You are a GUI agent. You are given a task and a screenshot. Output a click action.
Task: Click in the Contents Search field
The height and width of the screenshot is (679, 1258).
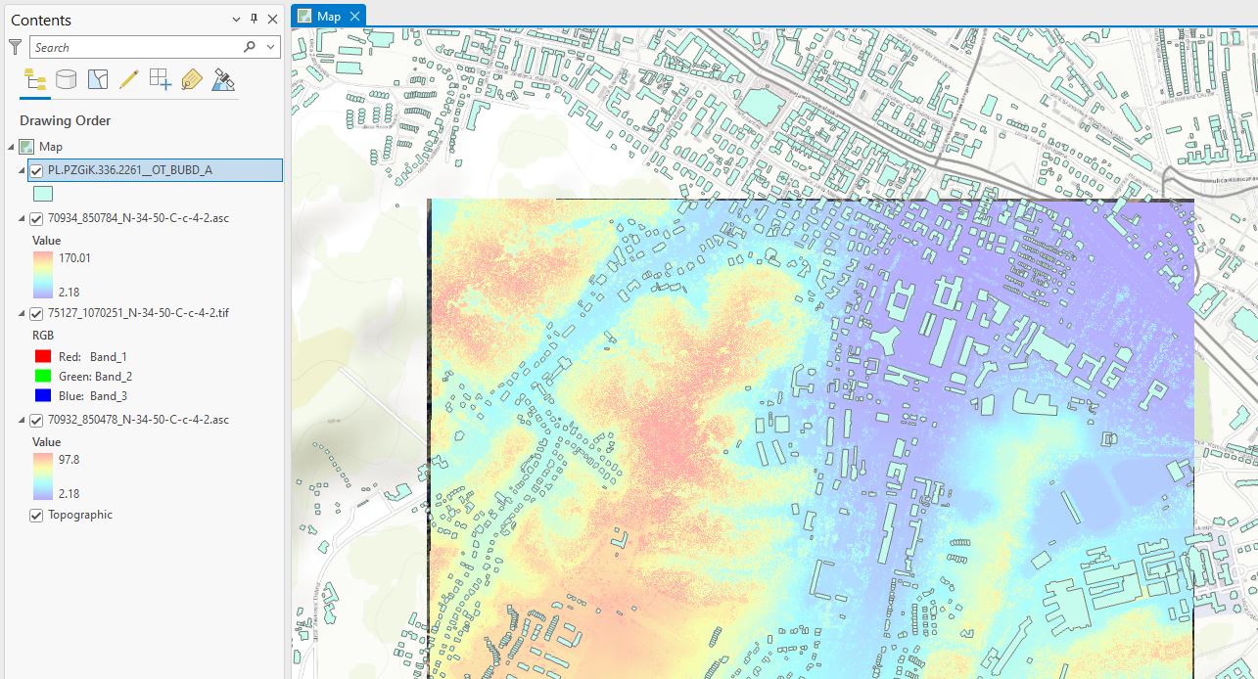(x=137, y=47)
